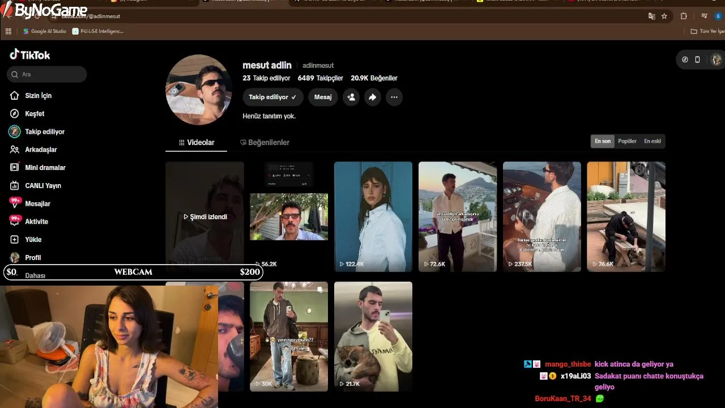
Task: Click chat username BoruKaan_TR_34
Action: click(x=563, y=399)
